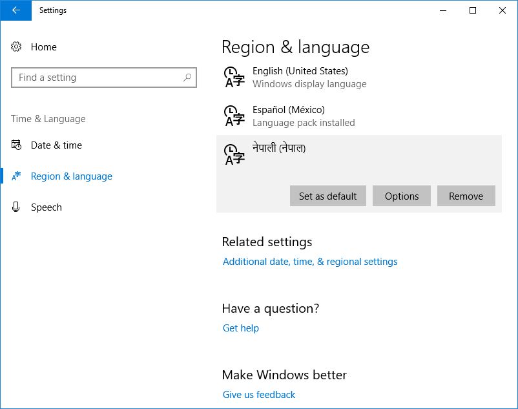Viewport: 518px width, 409px height.
Task: Open Options for the Nepali language
Action: pyautogui.click(x=402, y=196)
